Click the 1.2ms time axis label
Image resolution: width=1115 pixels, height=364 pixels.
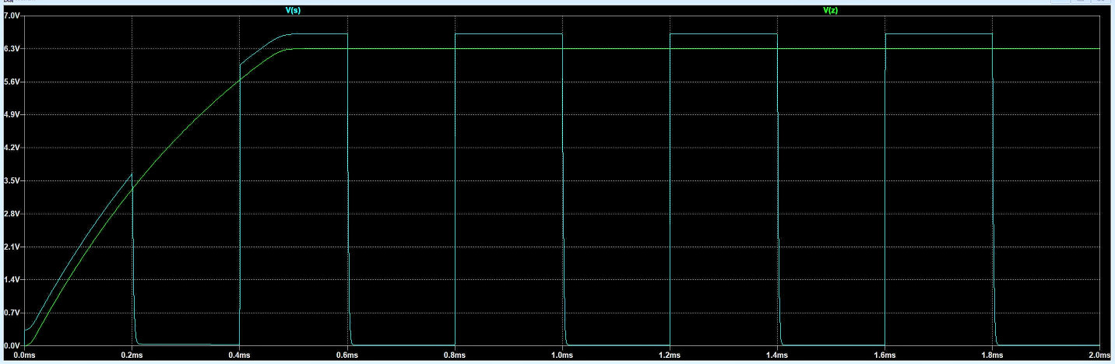tap(670, 355)
